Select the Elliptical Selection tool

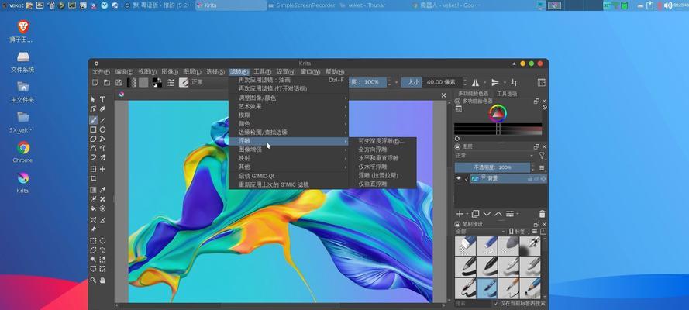pyautogui.click(x=102, y=240)
